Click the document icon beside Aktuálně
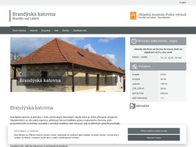 132,106
